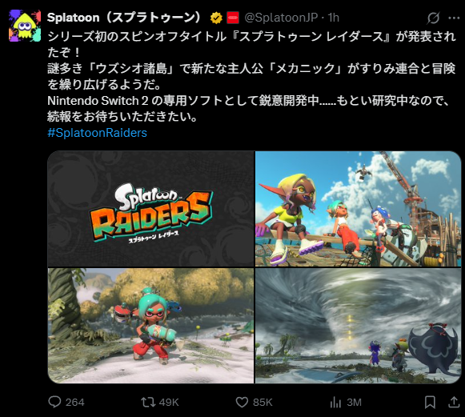Open the Splatoon Raiders logo image
465x417 pixels.
[x=151, y=209]
